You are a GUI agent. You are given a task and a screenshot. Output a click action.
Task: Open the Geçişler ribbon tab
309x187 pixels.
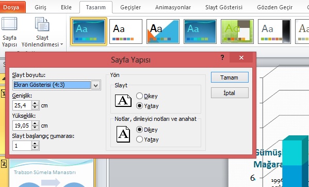(131, 8)
